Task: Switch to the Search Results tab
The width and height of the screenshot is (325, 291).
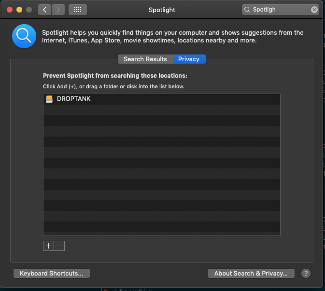Action: (x=145, y=59)
